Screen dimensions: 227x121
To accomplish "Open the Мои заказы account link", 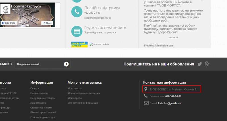I will coord(74,88).
